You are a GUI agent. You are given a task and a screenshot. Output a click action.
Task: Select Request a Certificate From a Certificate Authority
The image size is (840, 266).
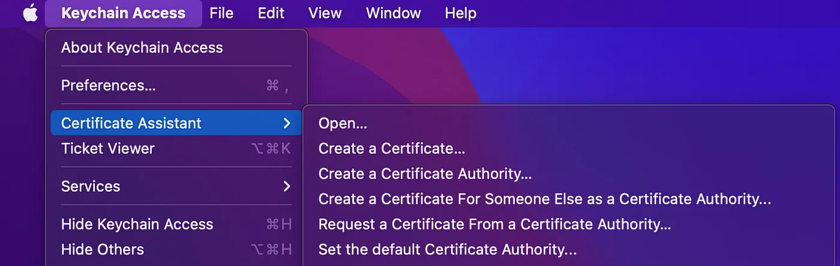click(x=569, y=224)
